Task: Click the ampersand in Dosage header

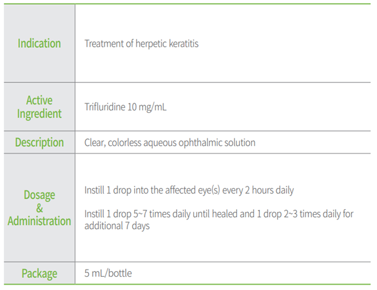Action: click(x=39, y=208)
